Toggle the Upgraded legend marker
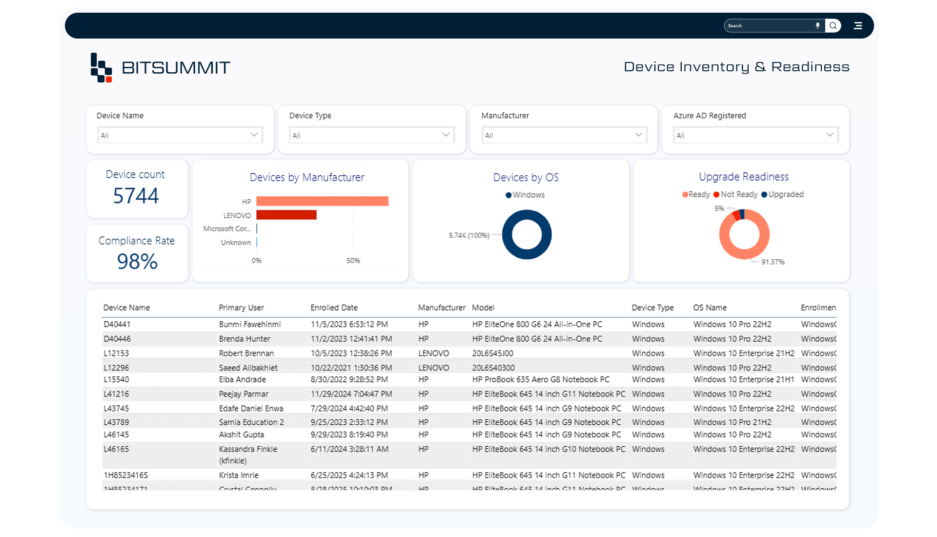Viewport: 937px width, 537px height. [764, 195]
